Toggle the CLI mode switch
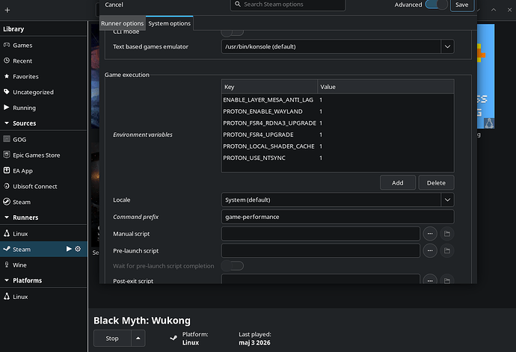Screen dimensions: 516x352 tap(233, 32)
